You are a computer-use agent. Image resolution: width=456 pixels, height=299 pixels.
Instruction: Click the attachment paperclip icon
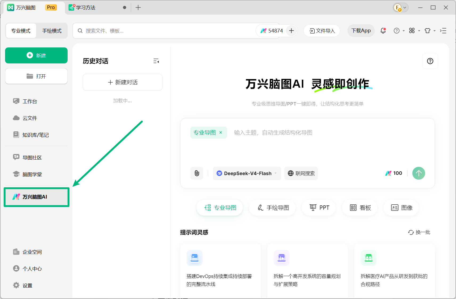197,173
